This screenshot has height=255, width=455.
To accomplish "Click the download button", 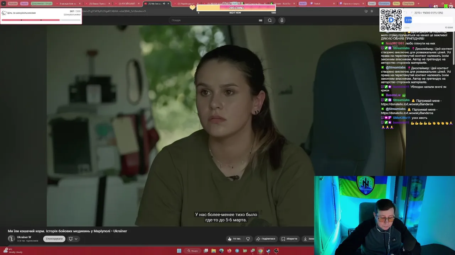I will 309,239.
